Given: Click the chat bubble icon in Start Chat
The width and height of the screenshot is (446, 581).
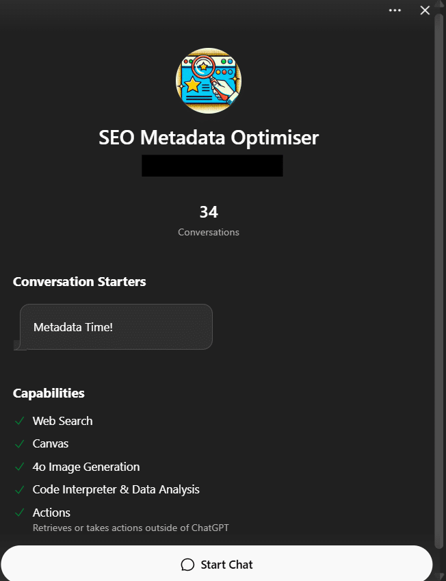Looking at the screenshot, I should (187, 565).
